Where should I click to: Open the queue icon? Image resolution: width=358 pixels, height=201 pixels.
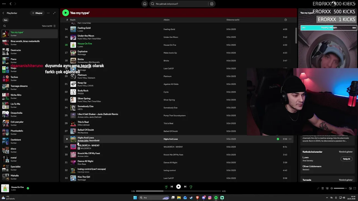coord(322,188)
